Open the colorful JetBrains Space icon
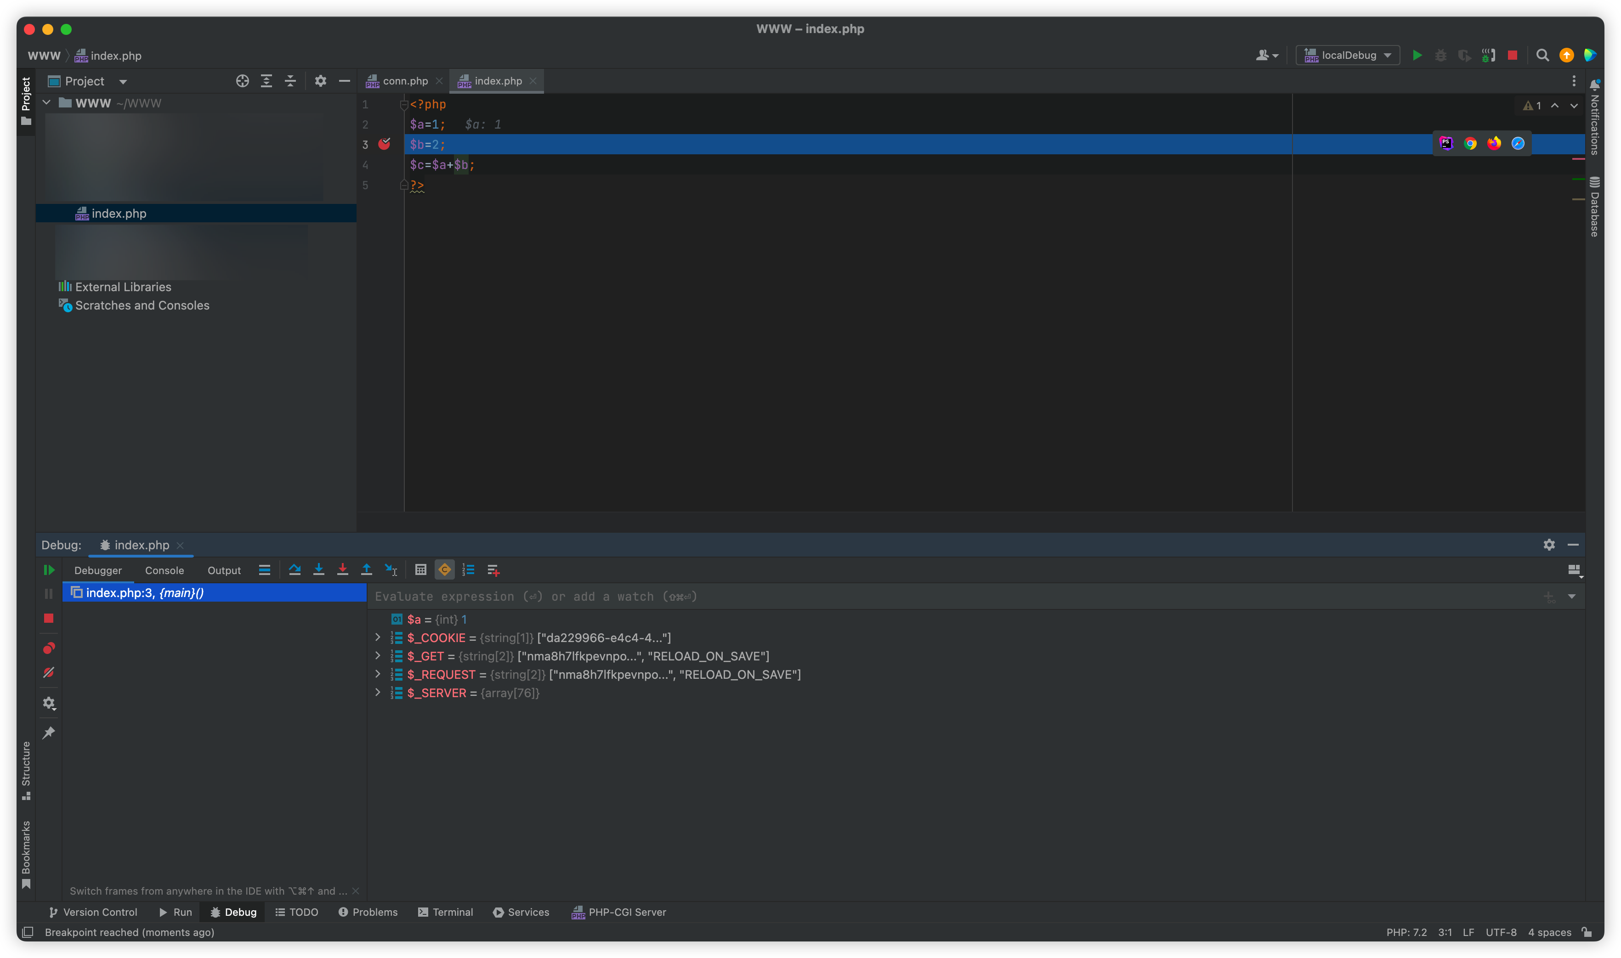Screen dimensions: 1621x958 click(1591, 56)
